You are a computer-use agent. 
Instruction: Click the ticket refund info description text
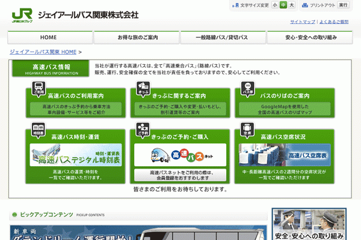pos(180,109)
